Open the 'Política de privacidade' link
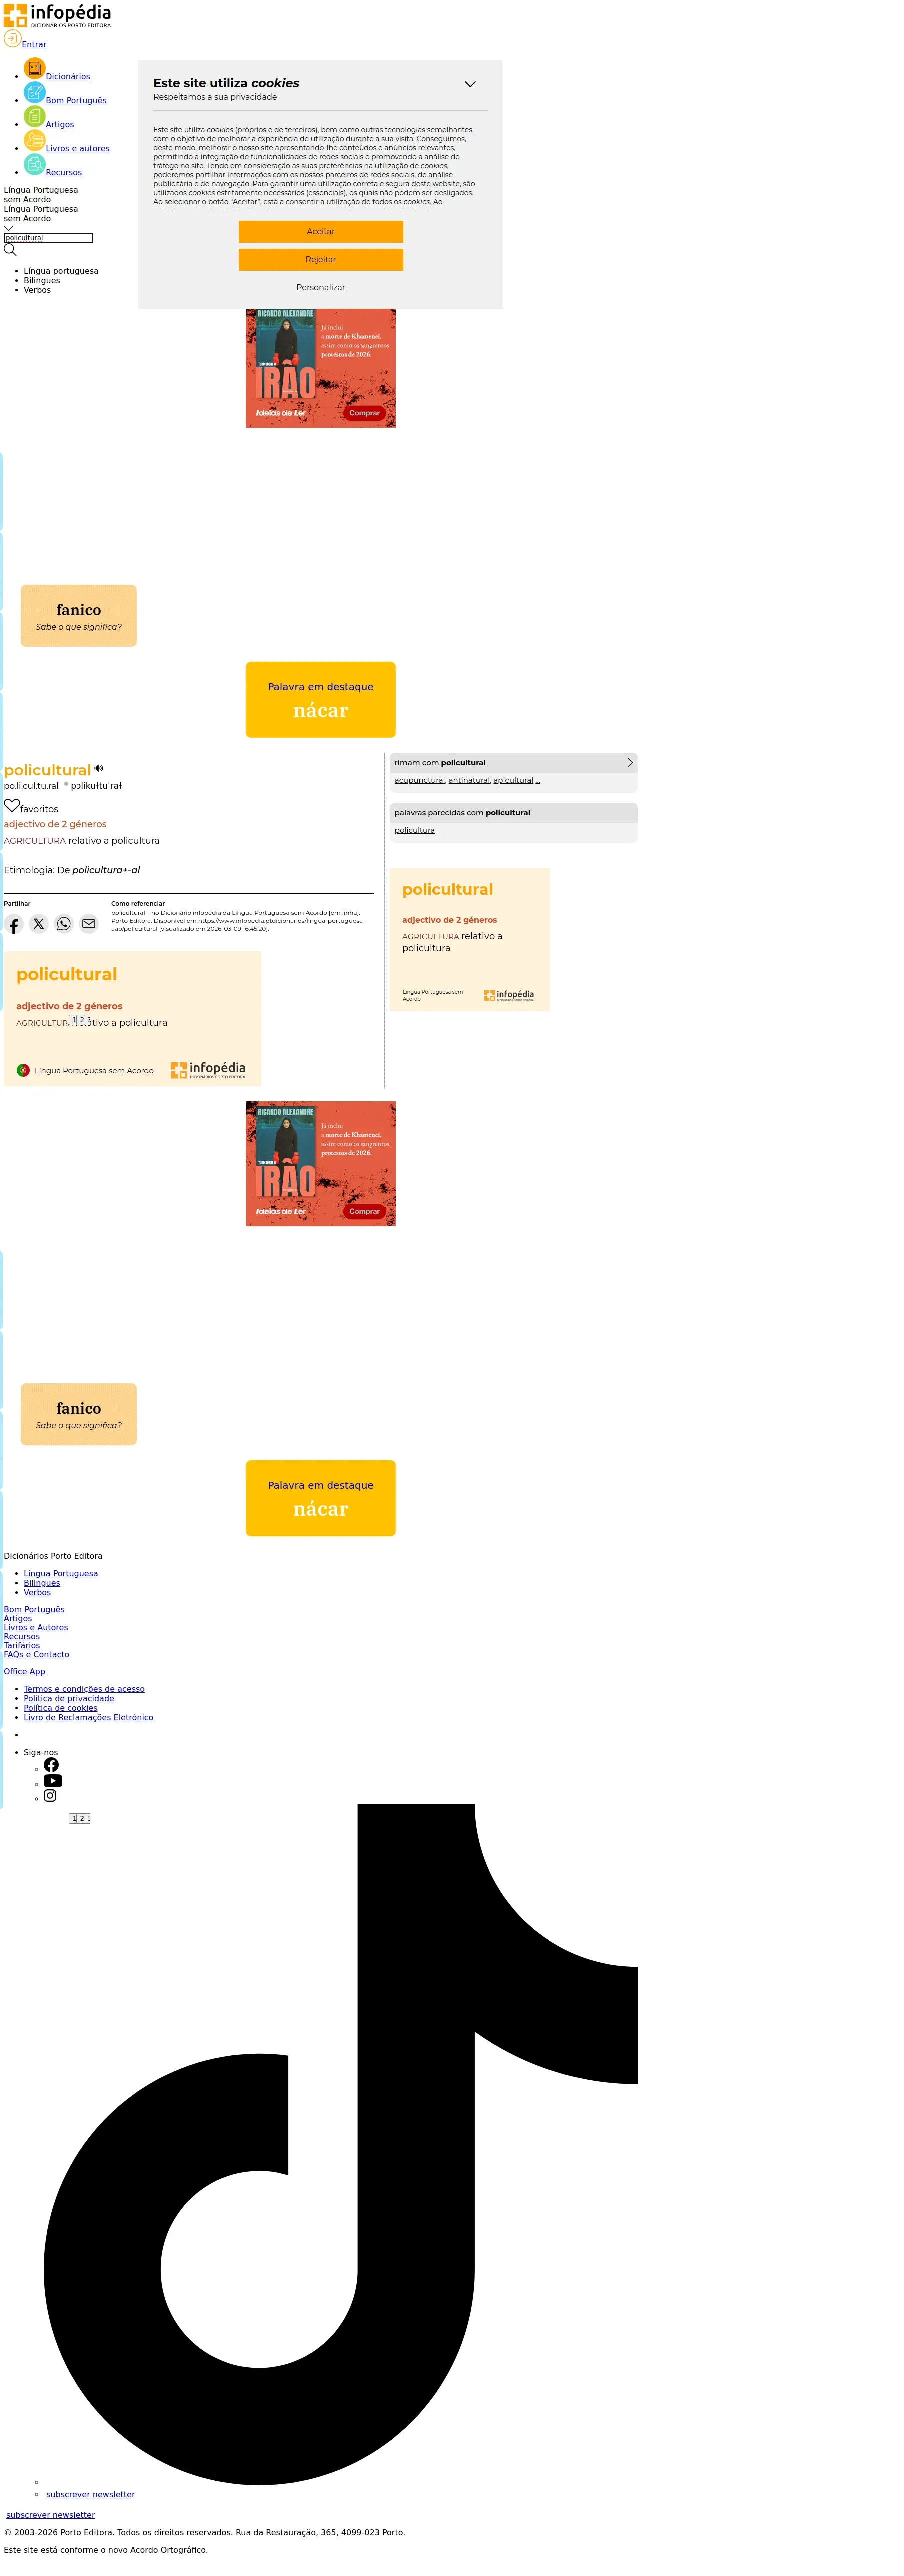This screenshot has width=904, height=2576. point(69,1698)
